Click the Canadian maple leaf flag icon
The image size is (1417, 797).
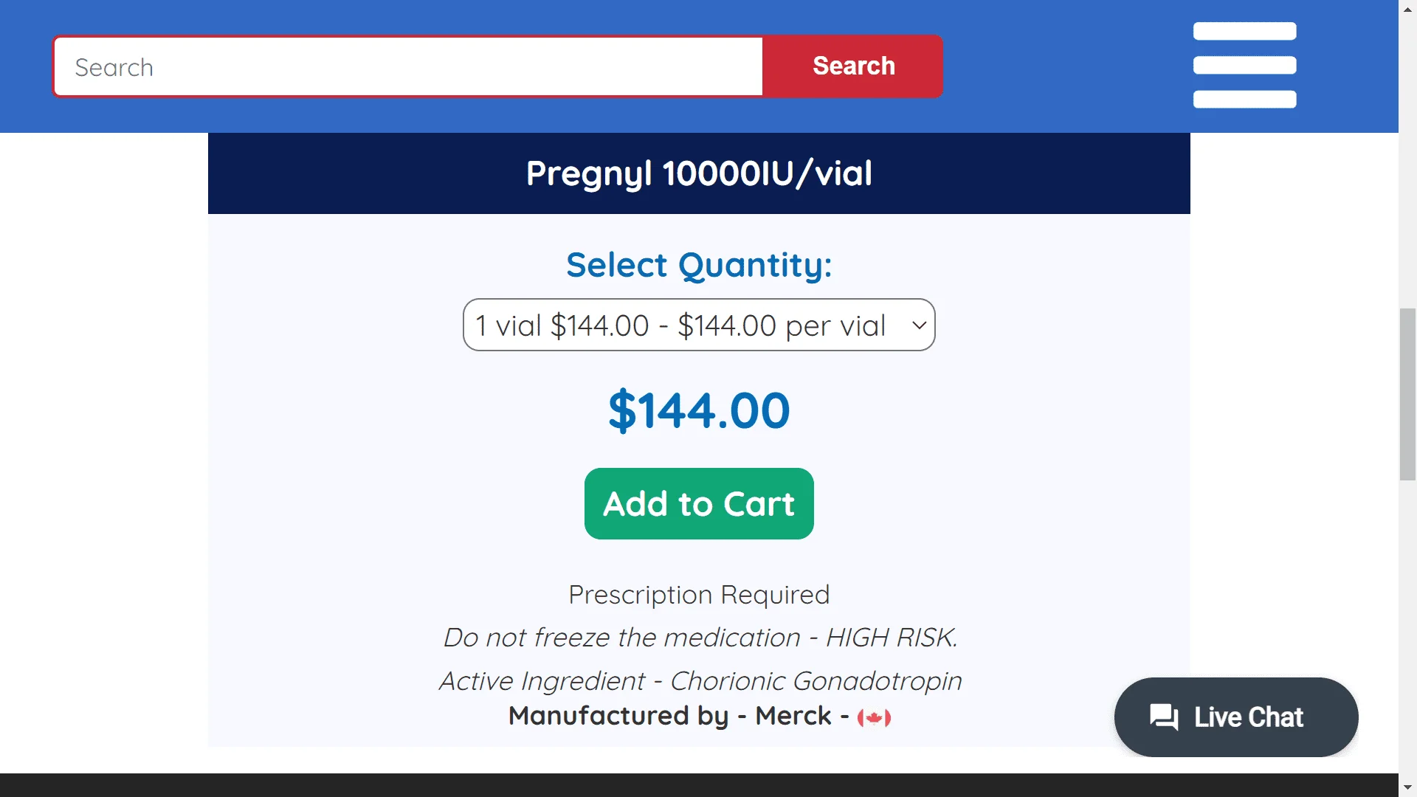874,717
